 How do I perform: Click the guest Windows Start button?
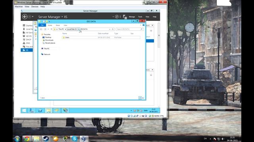point(24,110)
